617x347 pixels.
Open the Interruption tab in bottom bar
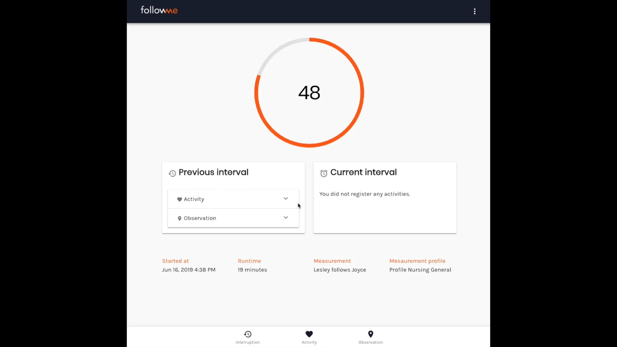[248, 337]
